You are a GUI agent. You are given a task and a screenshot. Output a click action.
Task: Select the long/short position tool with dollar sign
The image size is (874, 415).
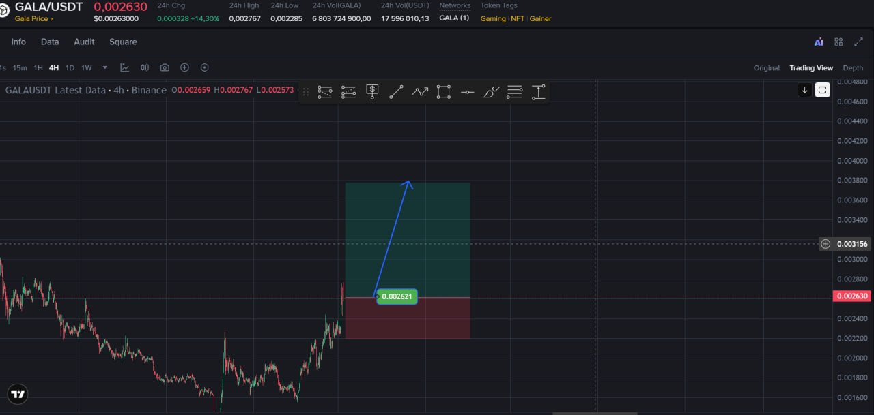click(372, 92)
